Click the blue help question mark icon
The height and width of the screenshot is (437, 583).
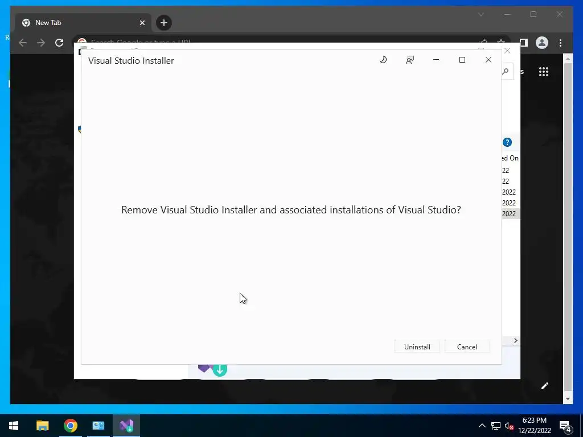tap(507, 142)
